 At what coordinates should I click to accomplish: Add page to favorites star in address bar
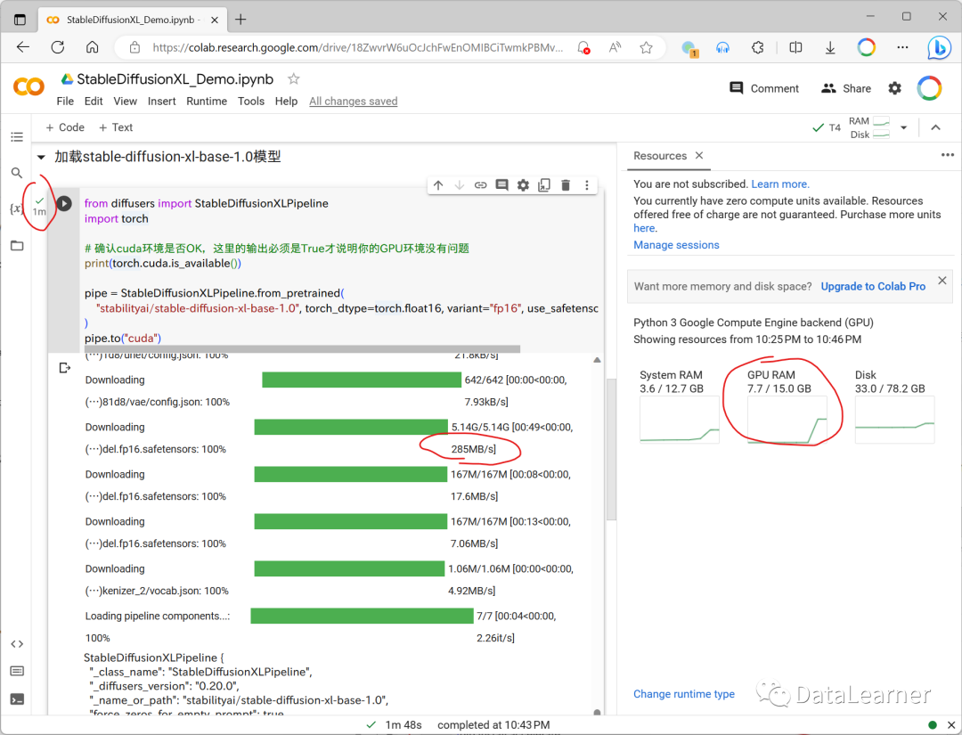coord(646,48)
